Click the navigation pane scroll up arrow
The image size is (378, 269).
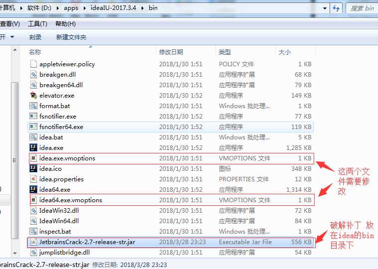tap(15, 50)
